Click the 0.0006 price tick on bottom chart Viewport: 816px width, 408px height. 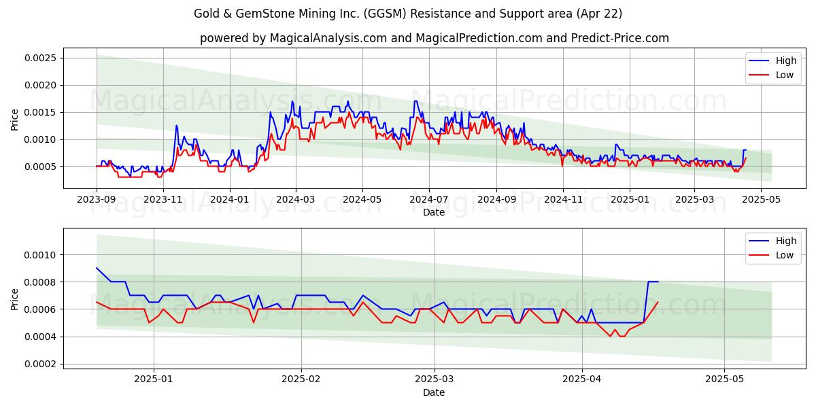[41, 309]
